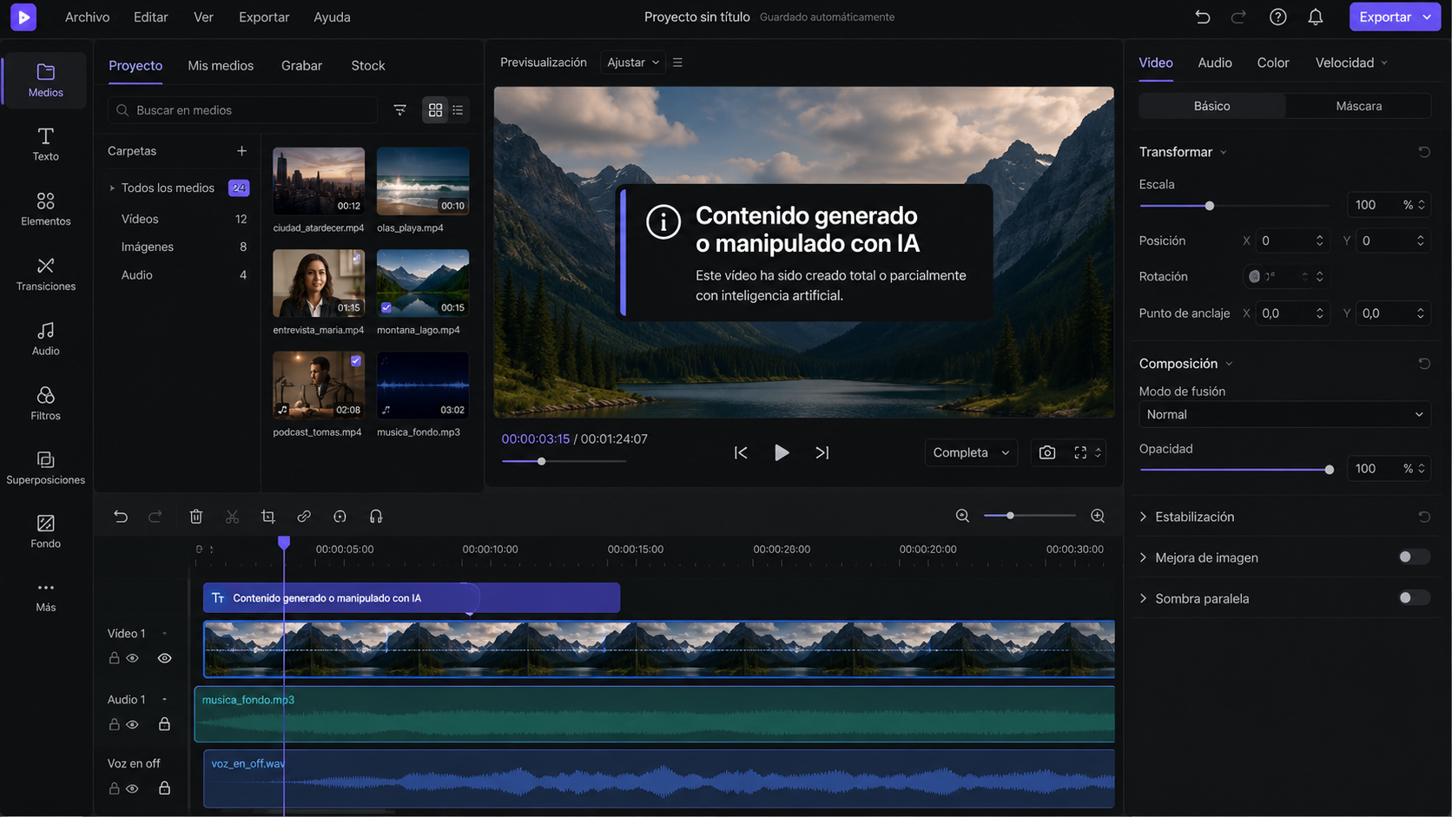
Task: Switch to the Color properties tab
Action: pyautogui.click(x=1272, y=63)
